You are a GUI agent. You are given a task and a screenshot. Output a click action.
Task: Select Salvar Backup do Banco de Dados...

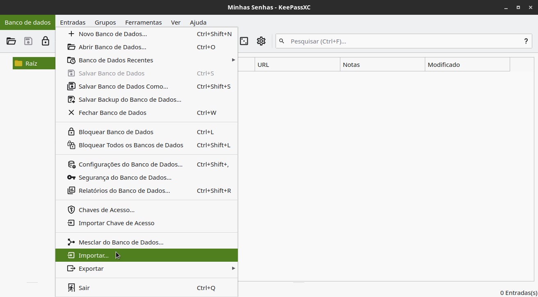click(146, 99)
